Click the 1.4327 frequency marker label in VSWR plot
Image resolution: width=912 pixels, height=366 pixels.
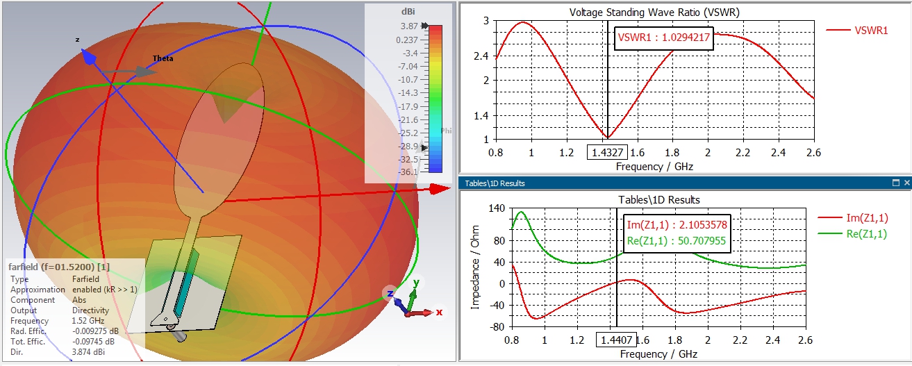[608, 152]
